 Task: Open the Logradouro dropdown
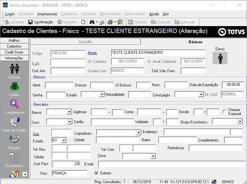coord(138,132)
